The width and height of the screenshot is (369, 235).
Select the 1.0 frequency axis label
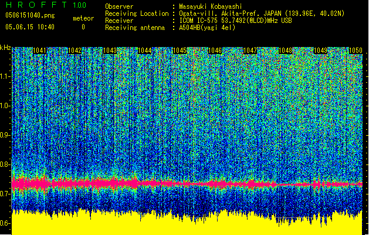coord(5,106)
